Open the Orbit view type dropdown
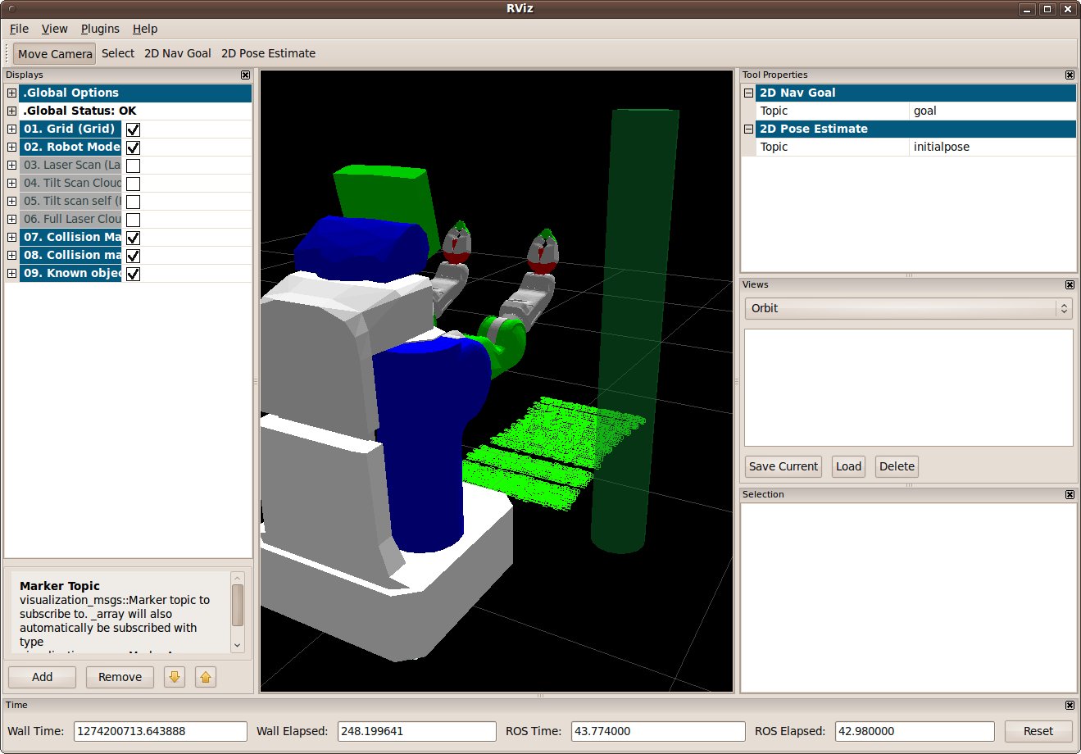 click(908, 308)
